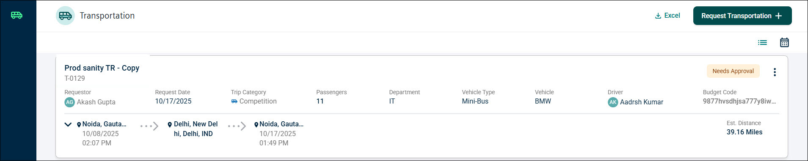Screen dimensions: 808x161
Task: Click the Competition trip category icon
Action: pyautogui.click(x=234, y=101)
